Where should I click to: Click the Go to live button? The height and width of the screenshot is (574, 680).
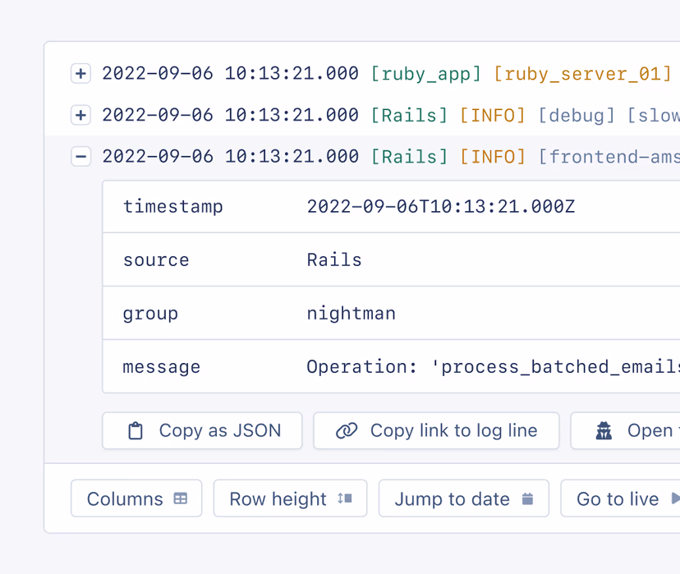[618, 498]
